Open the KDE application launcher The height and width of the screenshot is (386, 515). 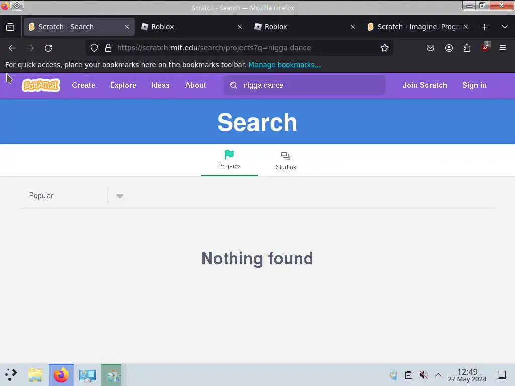pyautogui.click(x=11, y=374)
